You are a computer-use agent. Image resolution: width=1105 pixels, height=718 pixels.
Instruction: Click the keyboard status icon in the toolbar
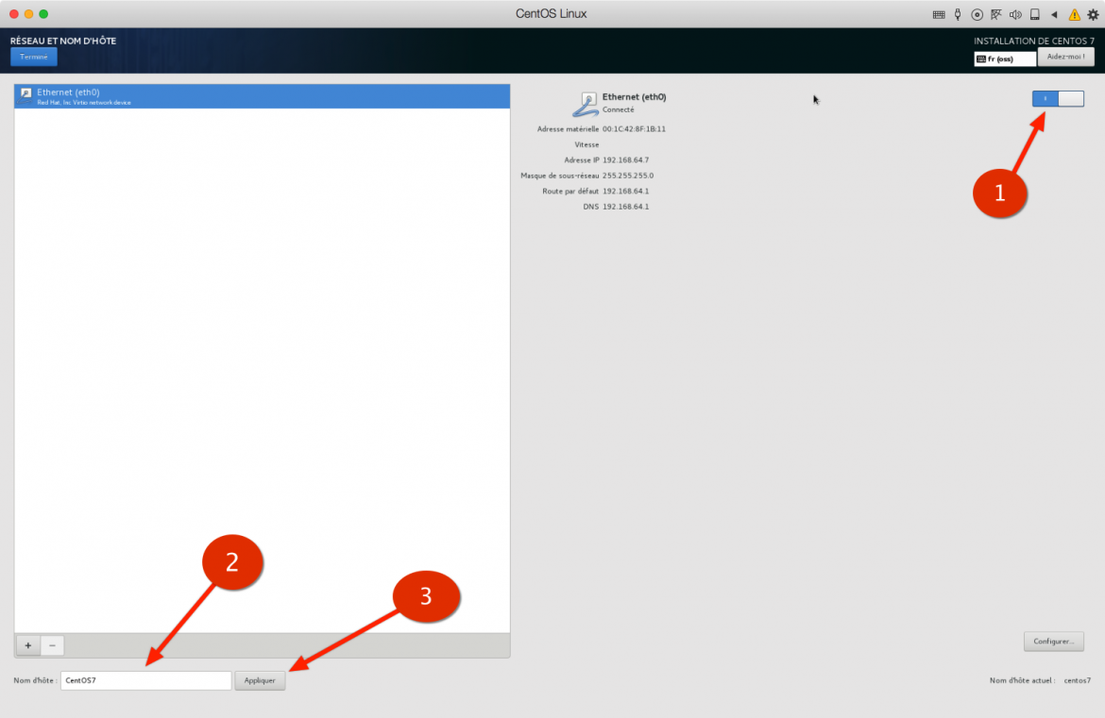click(x=939, y=14)
